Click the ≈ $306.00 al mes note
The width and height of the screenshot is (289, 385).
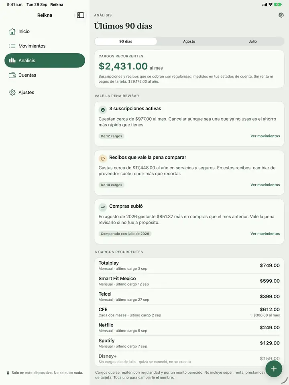(x=265, y=315)
